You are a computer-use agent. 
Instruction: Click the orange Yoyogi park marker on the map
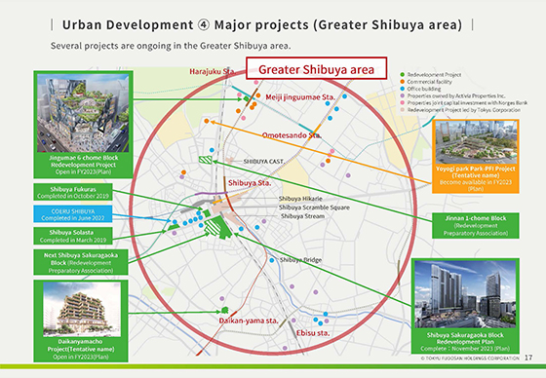click(207, 121)
